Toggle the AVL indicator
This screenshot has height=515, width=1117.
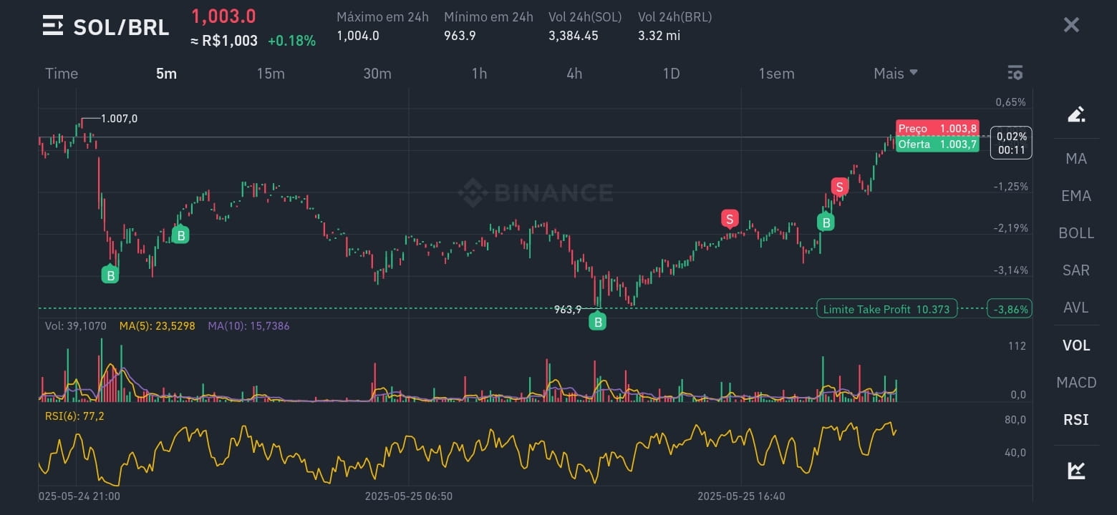pos(1076,308)
